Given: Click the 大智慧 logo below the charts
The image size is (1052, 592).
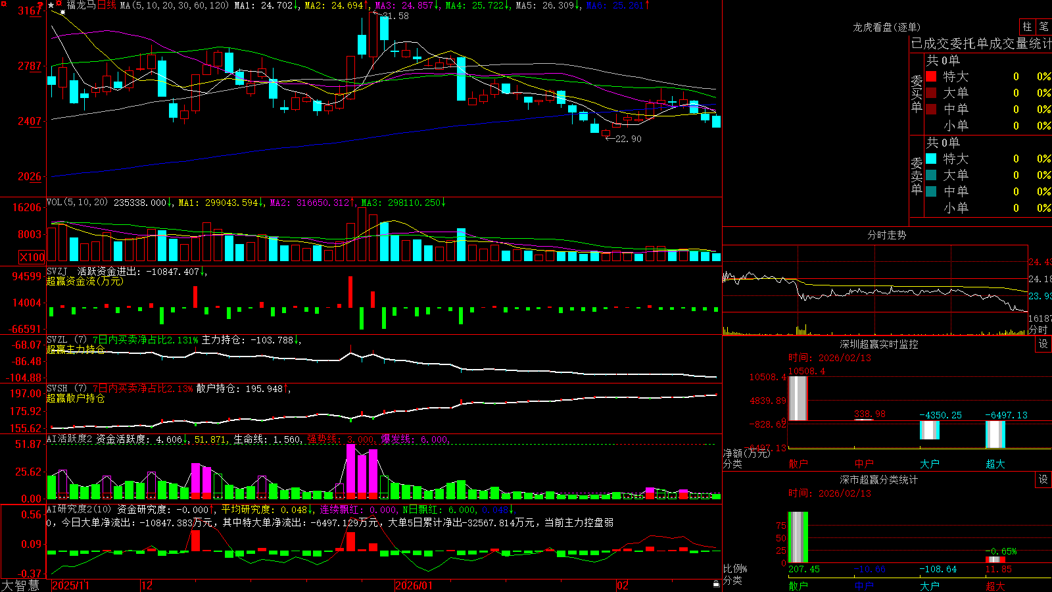Looking at the screenshot, I should [x=20, y=585].
